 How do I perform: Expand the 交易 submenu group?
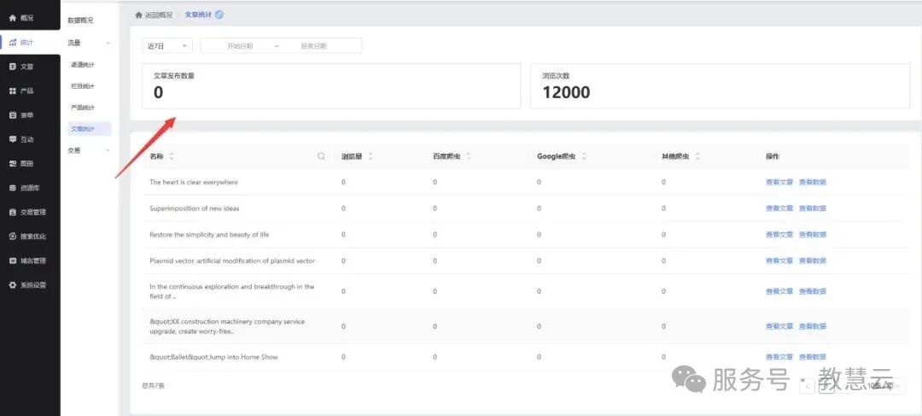pos(88,150)
